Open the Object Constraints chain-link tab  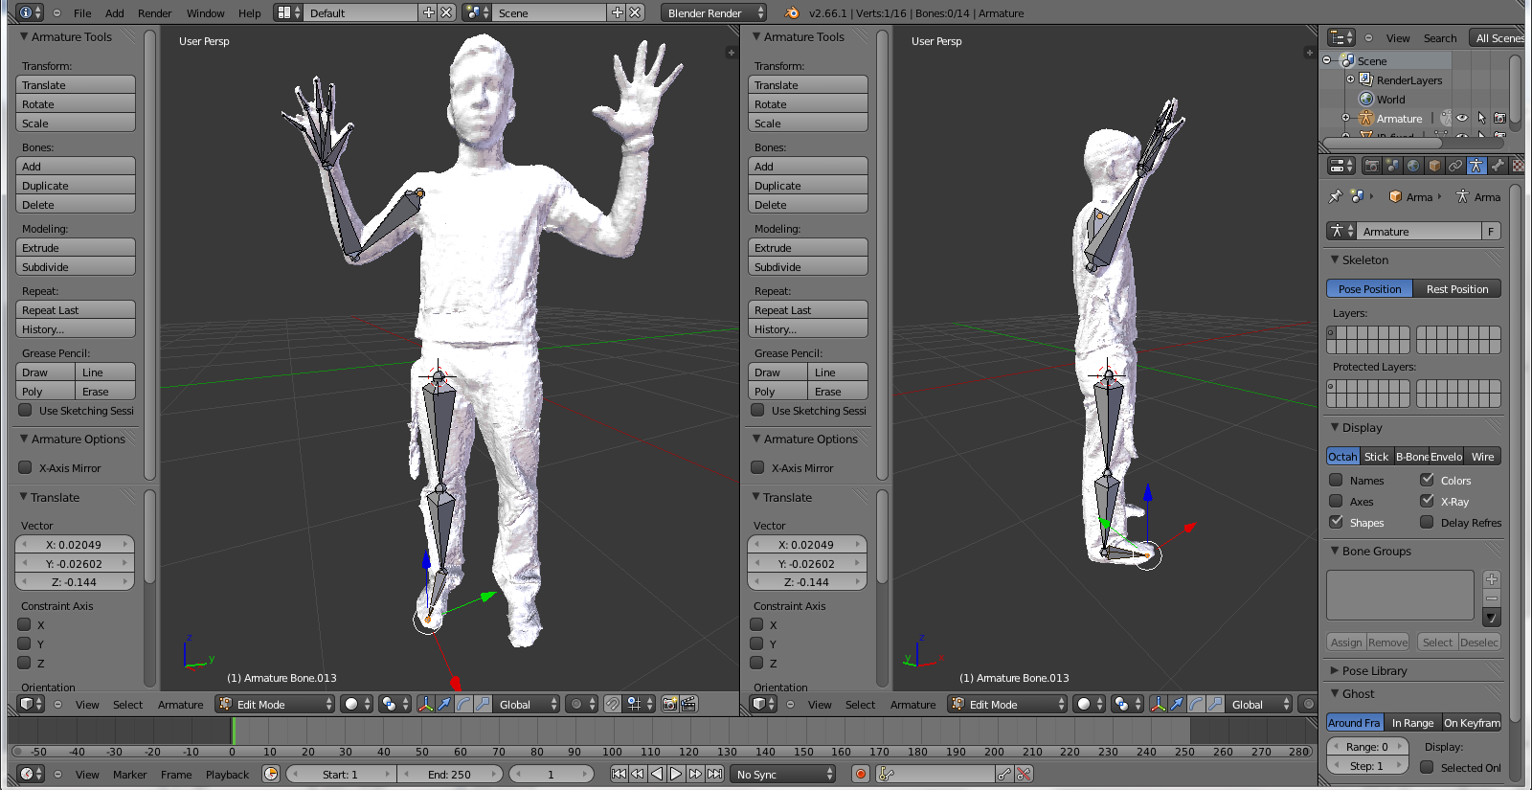[x=1455, y=166]
